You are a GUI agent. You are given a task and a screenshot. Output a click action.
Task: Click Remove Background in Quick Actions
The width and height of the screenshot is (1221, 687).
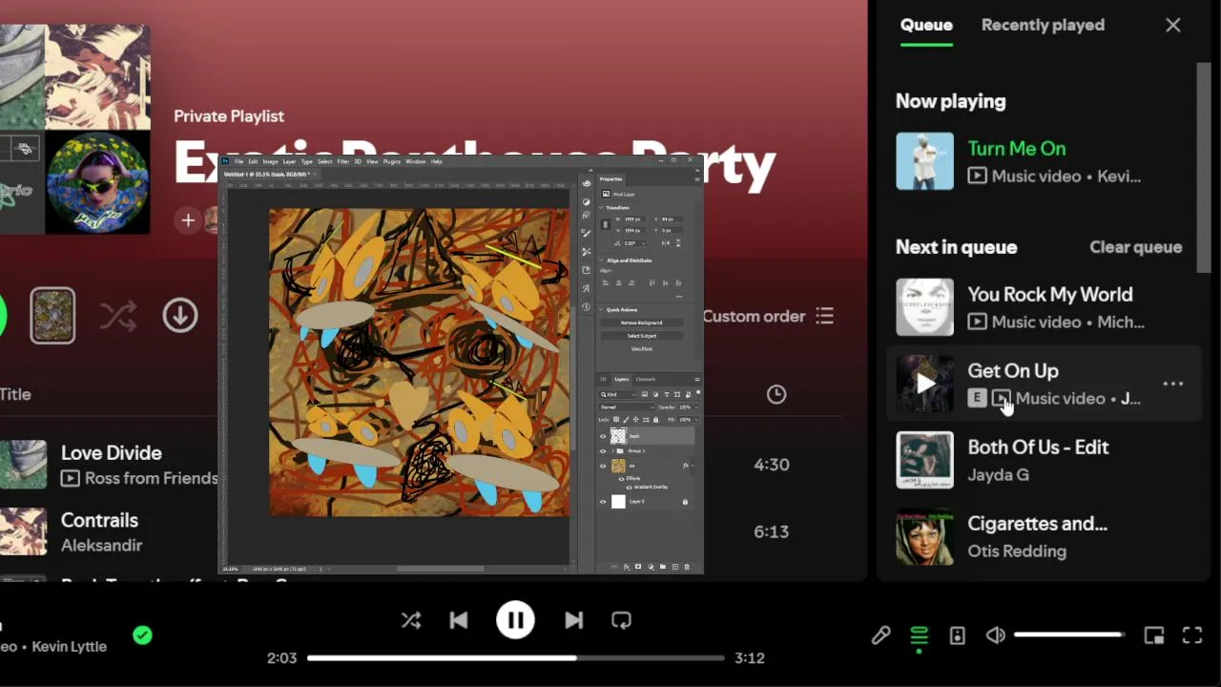pos(642,323)
